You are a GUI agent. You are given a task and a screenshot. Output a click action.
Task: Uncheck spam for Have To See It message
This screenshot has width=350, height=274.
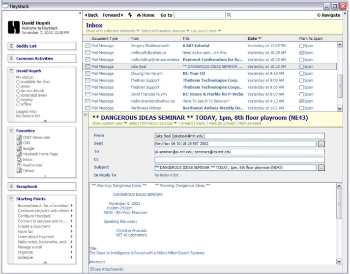click(301, 101)
